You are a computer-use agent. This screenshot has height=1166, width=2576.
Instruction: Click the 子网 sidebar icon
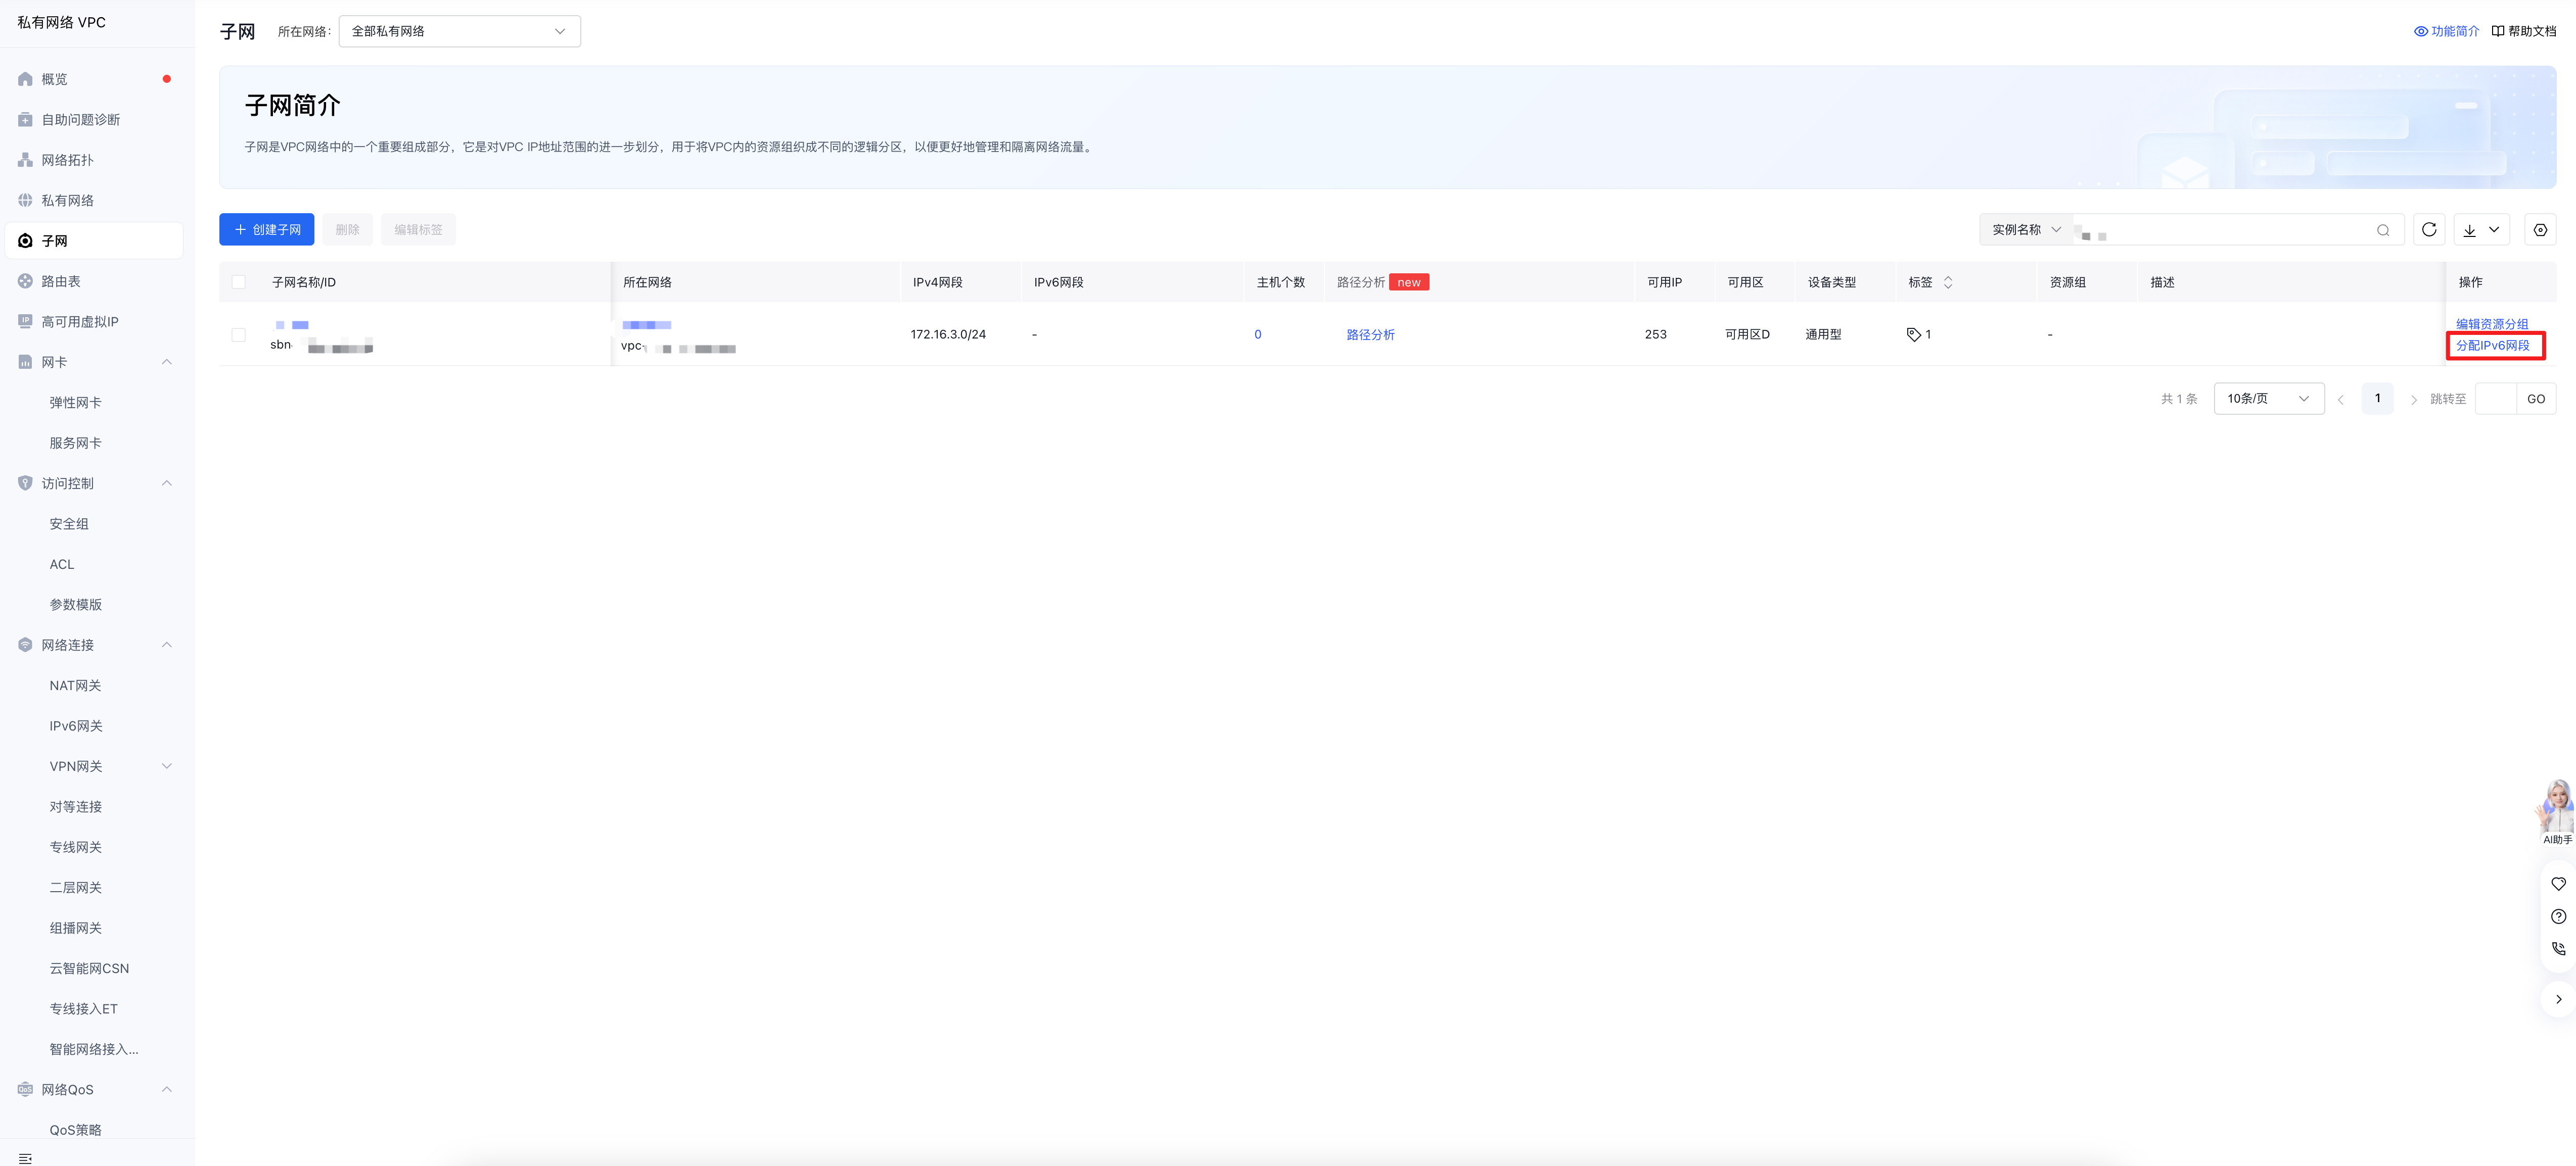[x=25, y=241]
